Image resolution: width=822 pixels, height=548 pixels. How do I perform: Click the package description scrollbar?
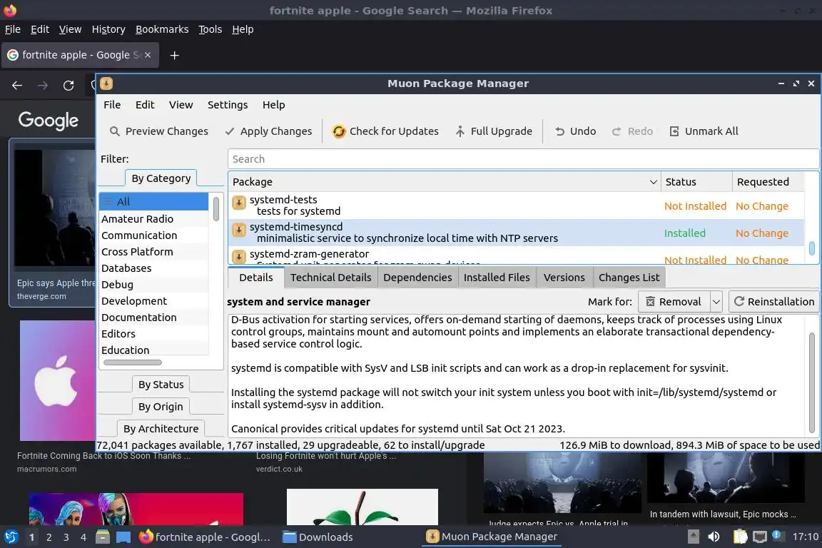coord(812,382)
